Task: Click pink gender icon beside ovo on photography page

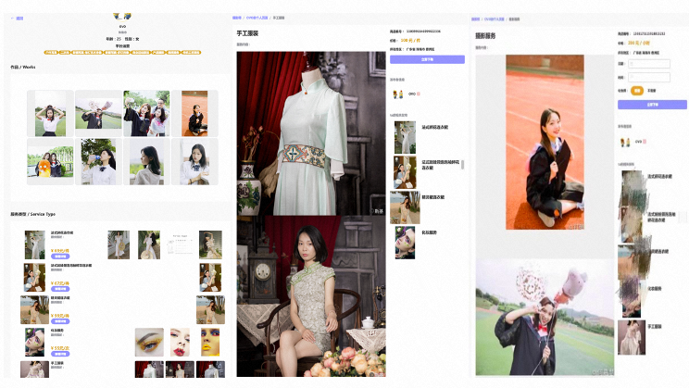Action: pyautogui.click(x=645, y=142)
